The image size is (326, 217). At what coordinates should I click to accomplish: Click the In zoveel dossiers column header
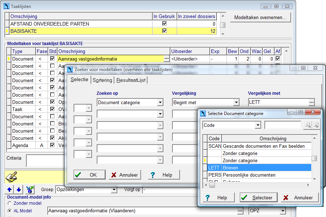click(197, 17)
